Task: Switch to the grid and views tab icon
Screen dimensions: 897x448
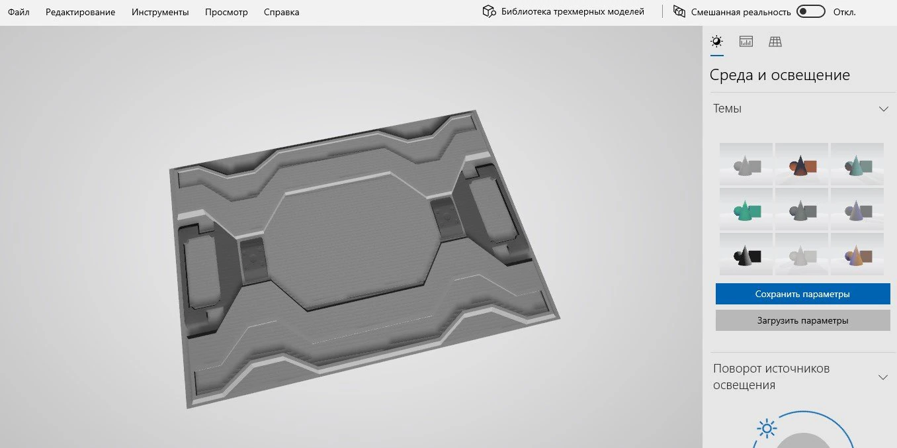Action: click(775, 42)
